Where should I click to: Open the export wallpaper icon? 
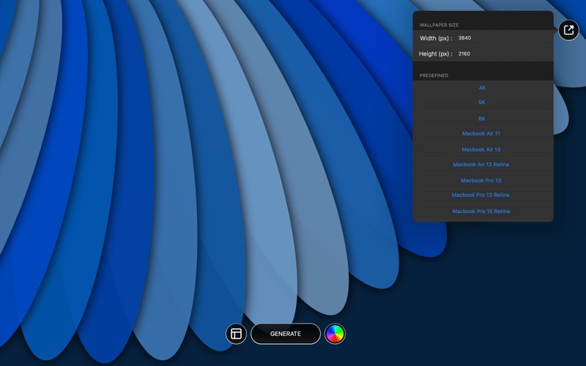click(568, 30)
